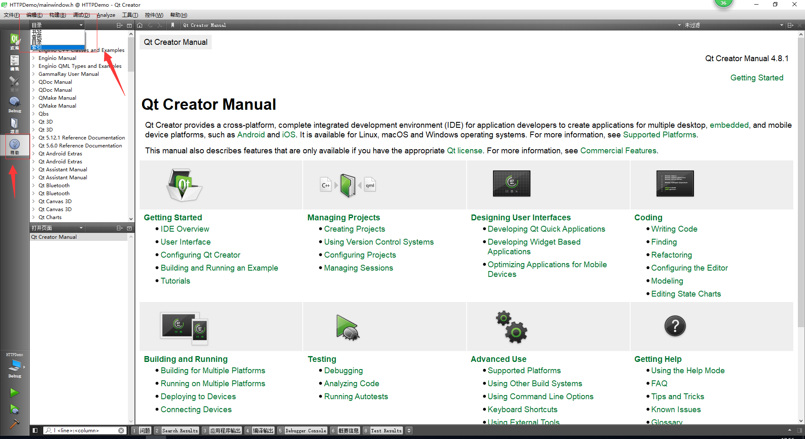Viewport: 805px width, 439px height.
Task: Toggle the application output (应用程序输出) pane
Action: (222, 430)
